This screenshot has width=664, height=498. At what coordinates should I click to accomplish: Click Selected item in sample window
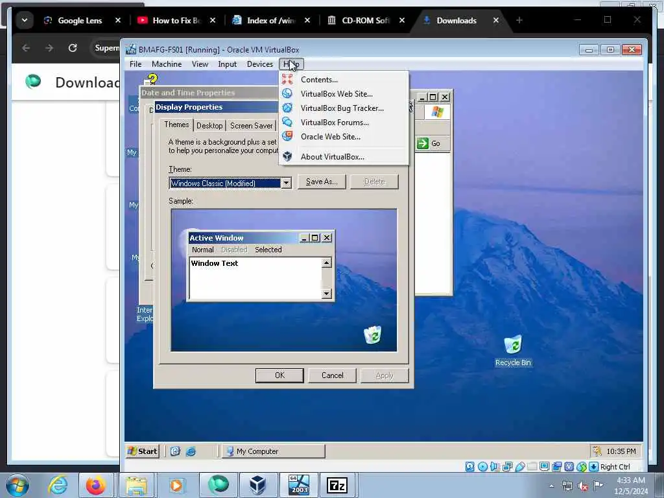tap(268, 250)
